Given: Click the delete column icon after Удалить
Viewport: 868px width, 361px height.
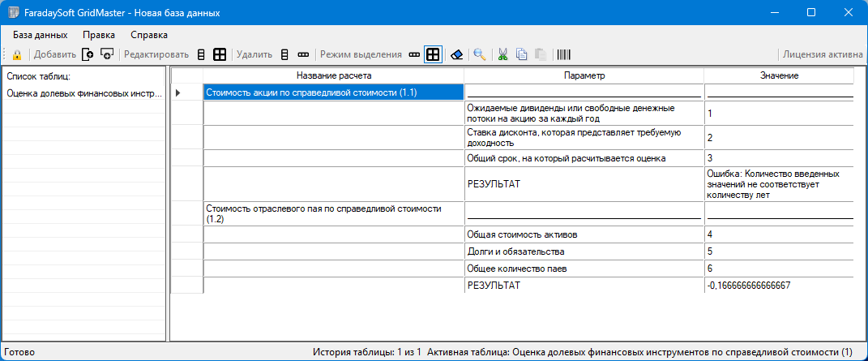Looking at the screenshot, I should pos(284,55).
